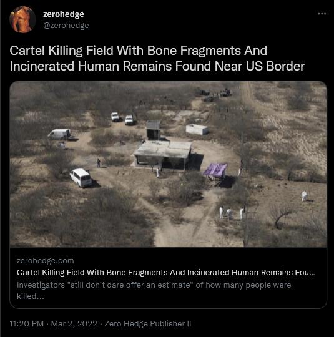The image size is (334, 337).
Task: Click the two white pickup trucks in photo
Action: [x=122, y=119]
